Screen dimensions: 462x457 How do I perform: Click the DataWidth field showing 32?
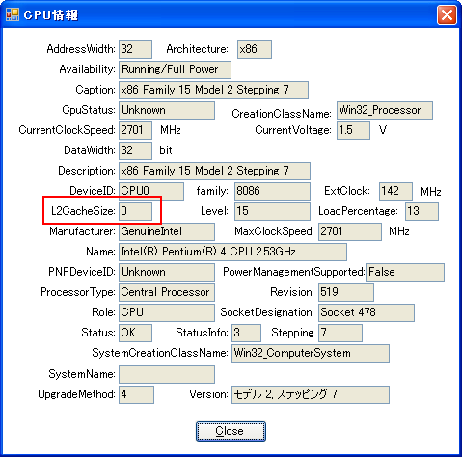(135, 150)
